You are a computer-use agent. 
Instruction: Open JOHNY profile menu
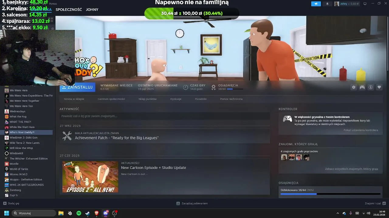(x=92, y=10)
